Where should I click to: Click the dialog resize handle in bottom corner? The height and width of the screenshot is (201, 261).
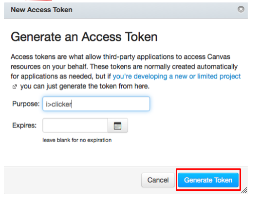(x=244, y=190)
